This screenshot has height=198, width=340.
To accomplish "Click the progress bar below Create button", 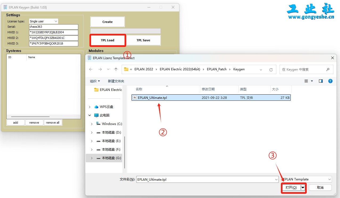I will pyautogui.click(x=125, y=31).
